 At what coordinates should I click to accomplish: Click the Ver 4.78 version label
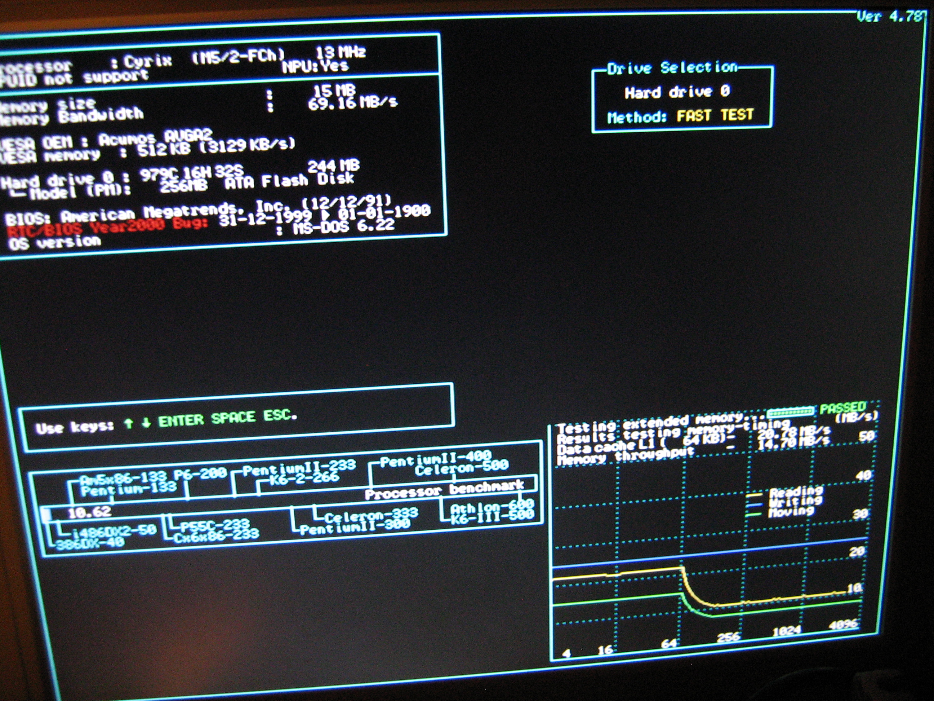point(890,17)
